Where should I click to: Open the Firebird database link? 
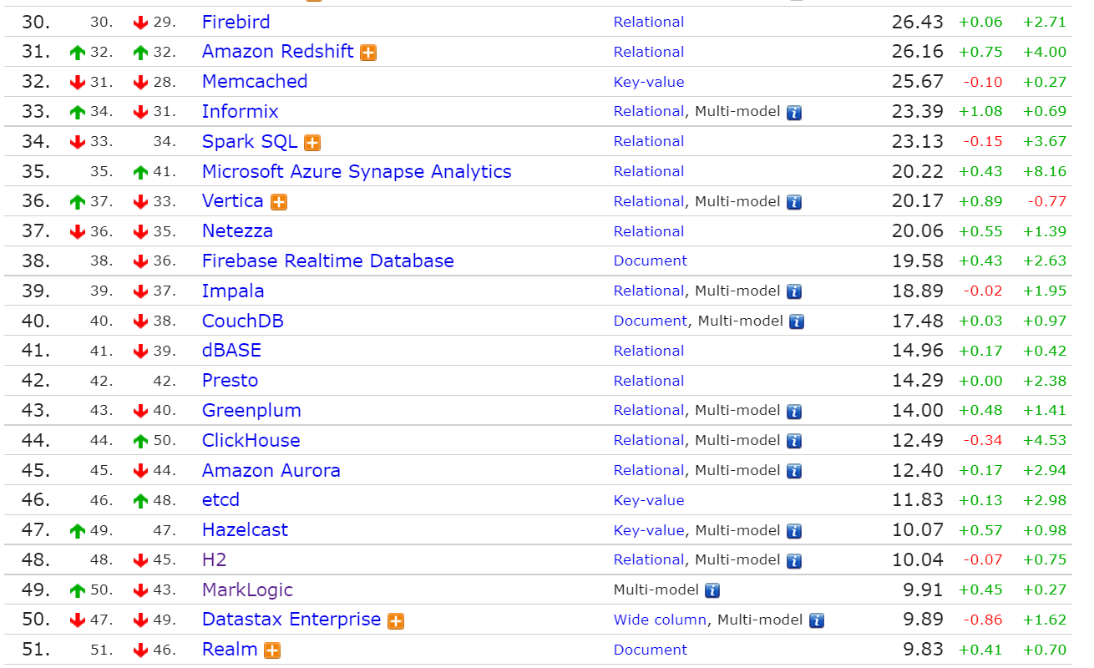(236, 22)
